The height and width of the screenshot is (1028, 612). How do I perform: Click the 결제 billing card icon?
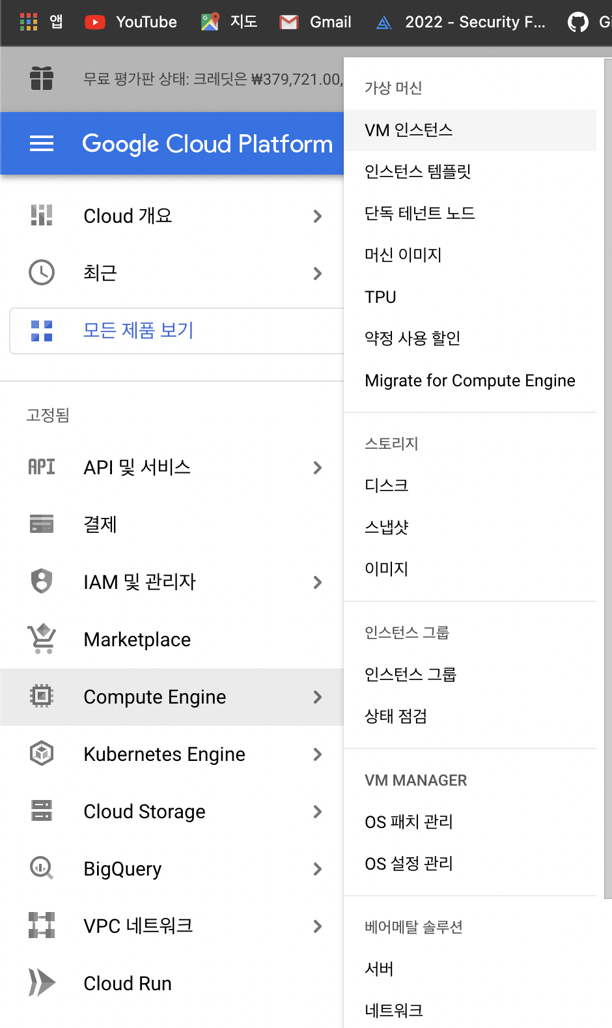[x=42, y=524]
